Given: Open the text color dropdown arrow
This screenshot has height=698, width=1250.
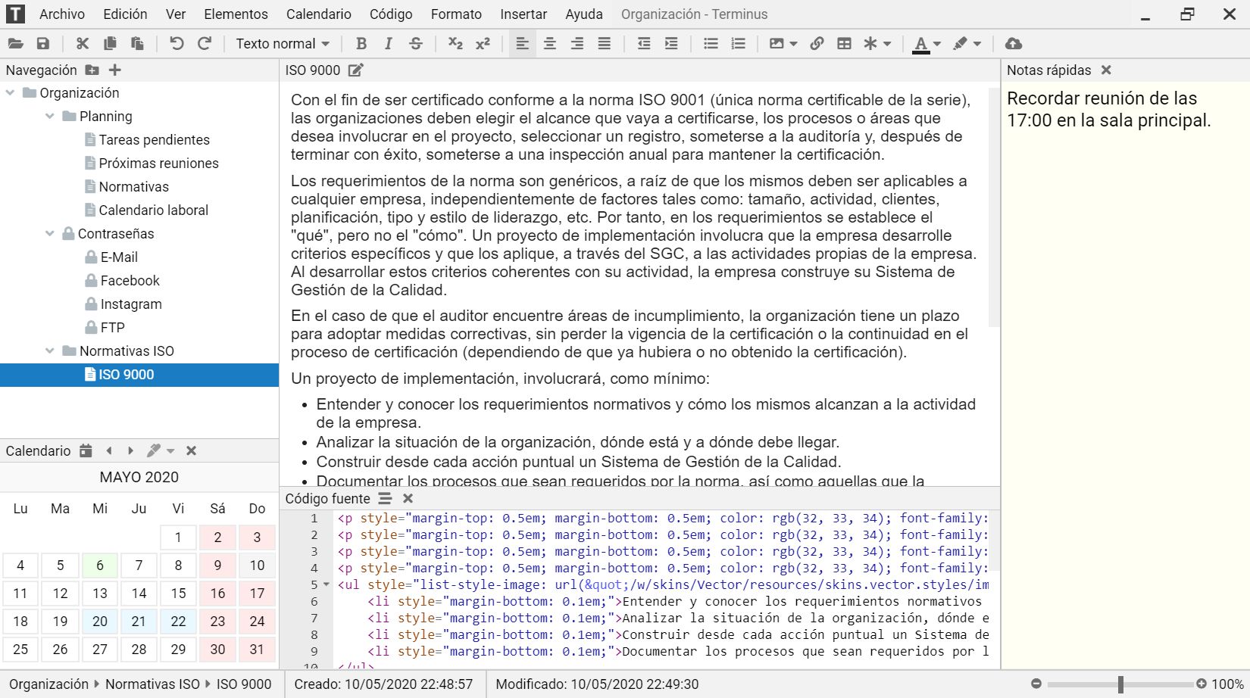Looking at the screenshot, I should (937, 44).
